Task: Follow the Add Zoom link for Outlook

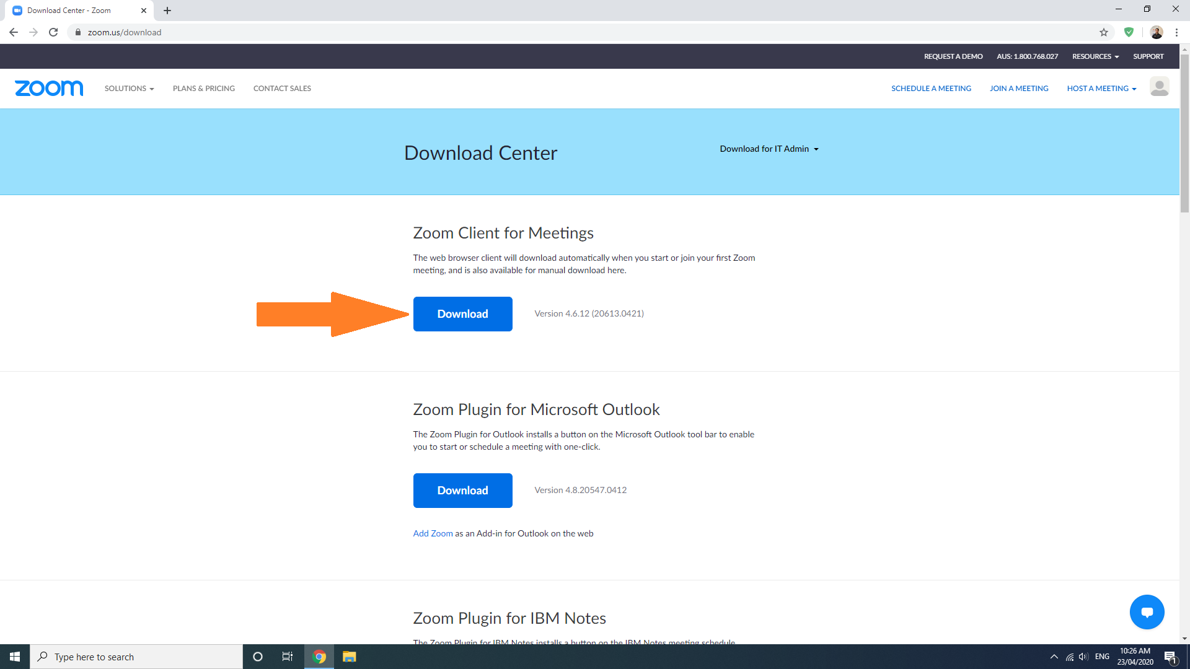Action: coord(433,533)
